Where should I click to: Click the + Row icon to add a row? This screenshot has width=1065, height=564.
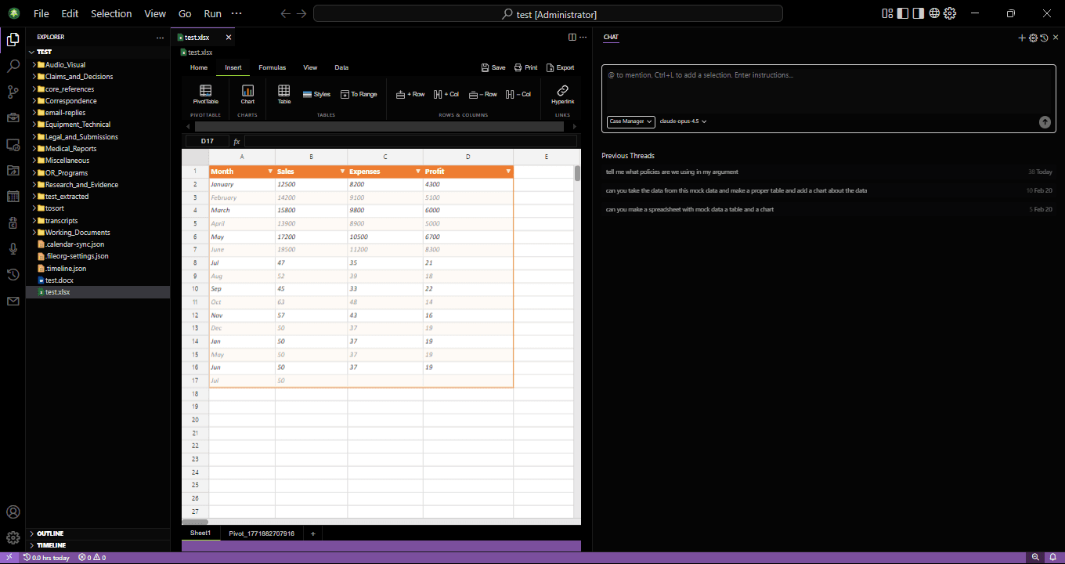[410, 94]
